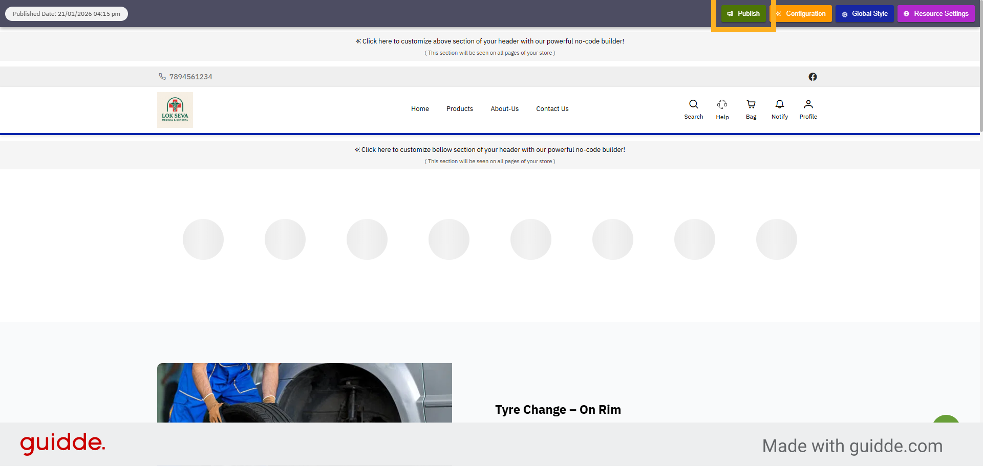Expand the About-Us navigation item
This screenshot has width=983, height=466.
coord(504,108)
